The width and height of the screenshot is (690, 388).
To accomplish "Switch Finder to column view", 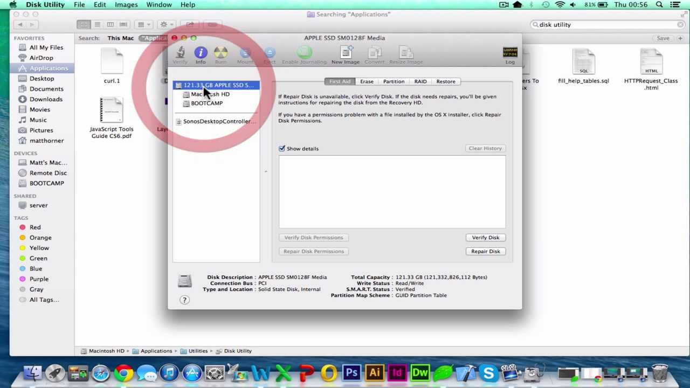I will click(110, 24).
